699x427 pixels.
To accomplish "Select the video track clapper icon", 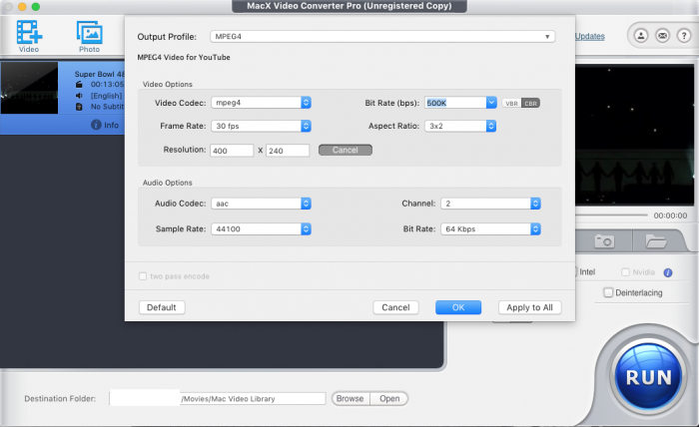I will 79,84.
